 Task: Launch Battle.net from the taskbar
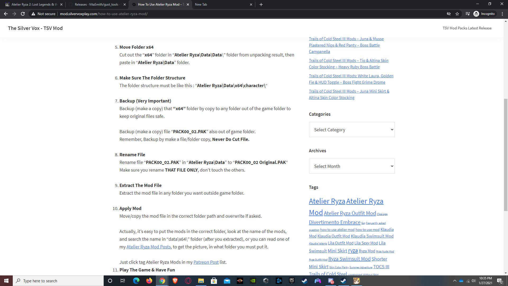tap(279, 281)
